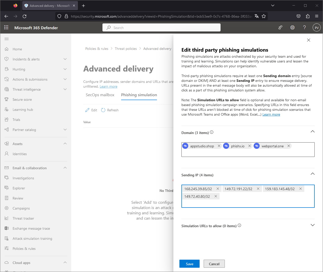Open the Help question mark icon
The width and height of the screenshot is (323, 272).
[304, 27]
